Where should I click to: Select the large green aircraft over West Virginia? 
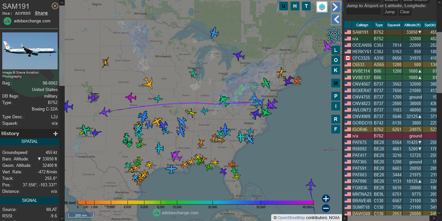(x=224, y=100)
